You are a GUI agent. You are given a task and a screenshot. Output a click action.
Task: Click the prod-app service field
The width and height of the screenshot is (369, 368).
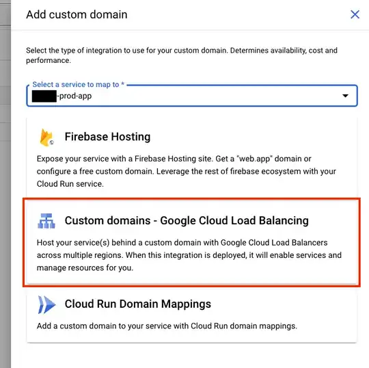pos(192,96)
